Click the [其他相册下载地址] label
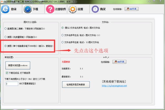165x110 pixels. 114,82
